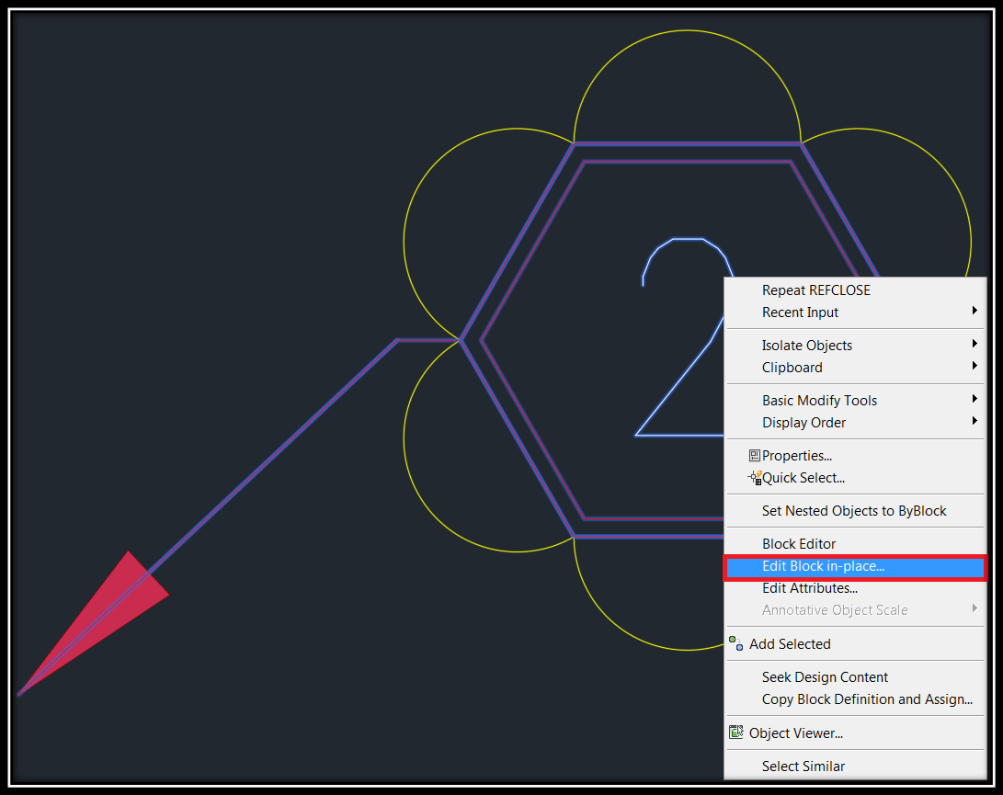This screenshot has width=1003, height=795.
Task: Expand arrow next to Basic Modify Tools
Action: pyautogui.click(x=975, y=399)
